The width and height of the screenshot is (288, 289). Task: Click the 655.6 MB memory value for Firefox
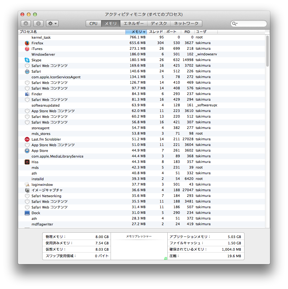tap(137, 43)
